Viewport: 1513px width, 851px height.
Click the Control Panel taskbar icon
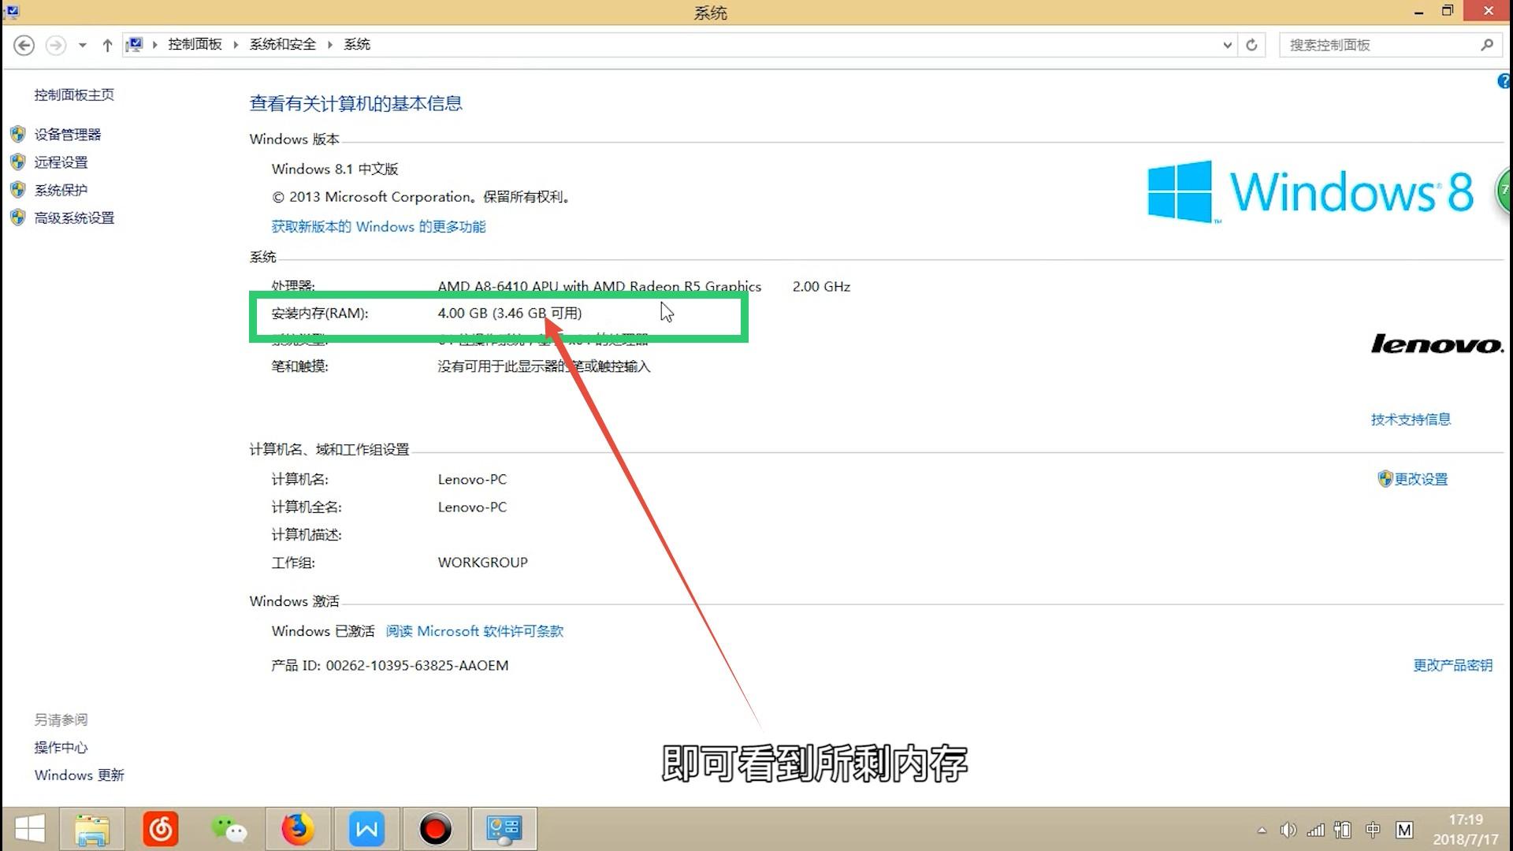point(504,829)
